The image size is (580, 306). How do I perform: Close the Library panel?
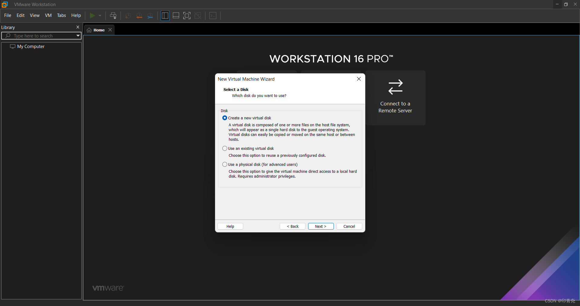click(78, 27)
